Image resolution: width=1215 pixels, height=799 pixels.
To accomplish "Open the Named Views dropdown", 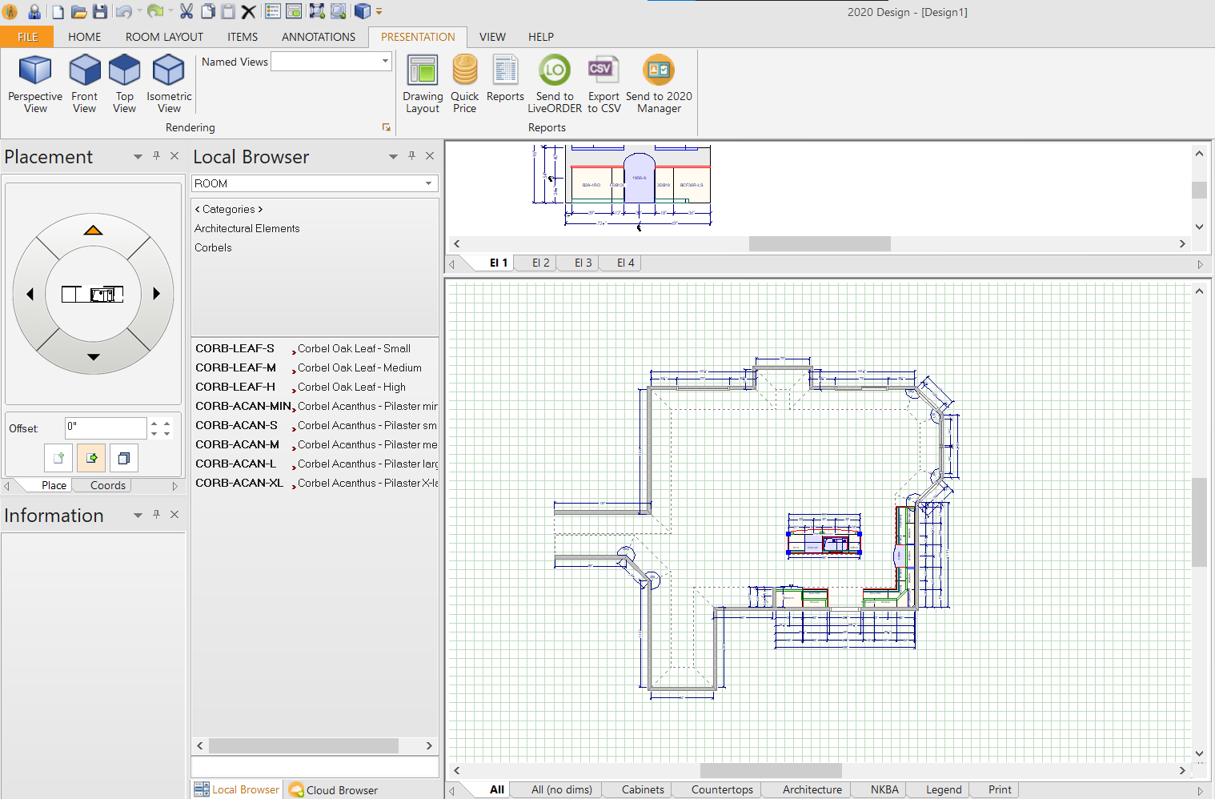I will [384, 61].
